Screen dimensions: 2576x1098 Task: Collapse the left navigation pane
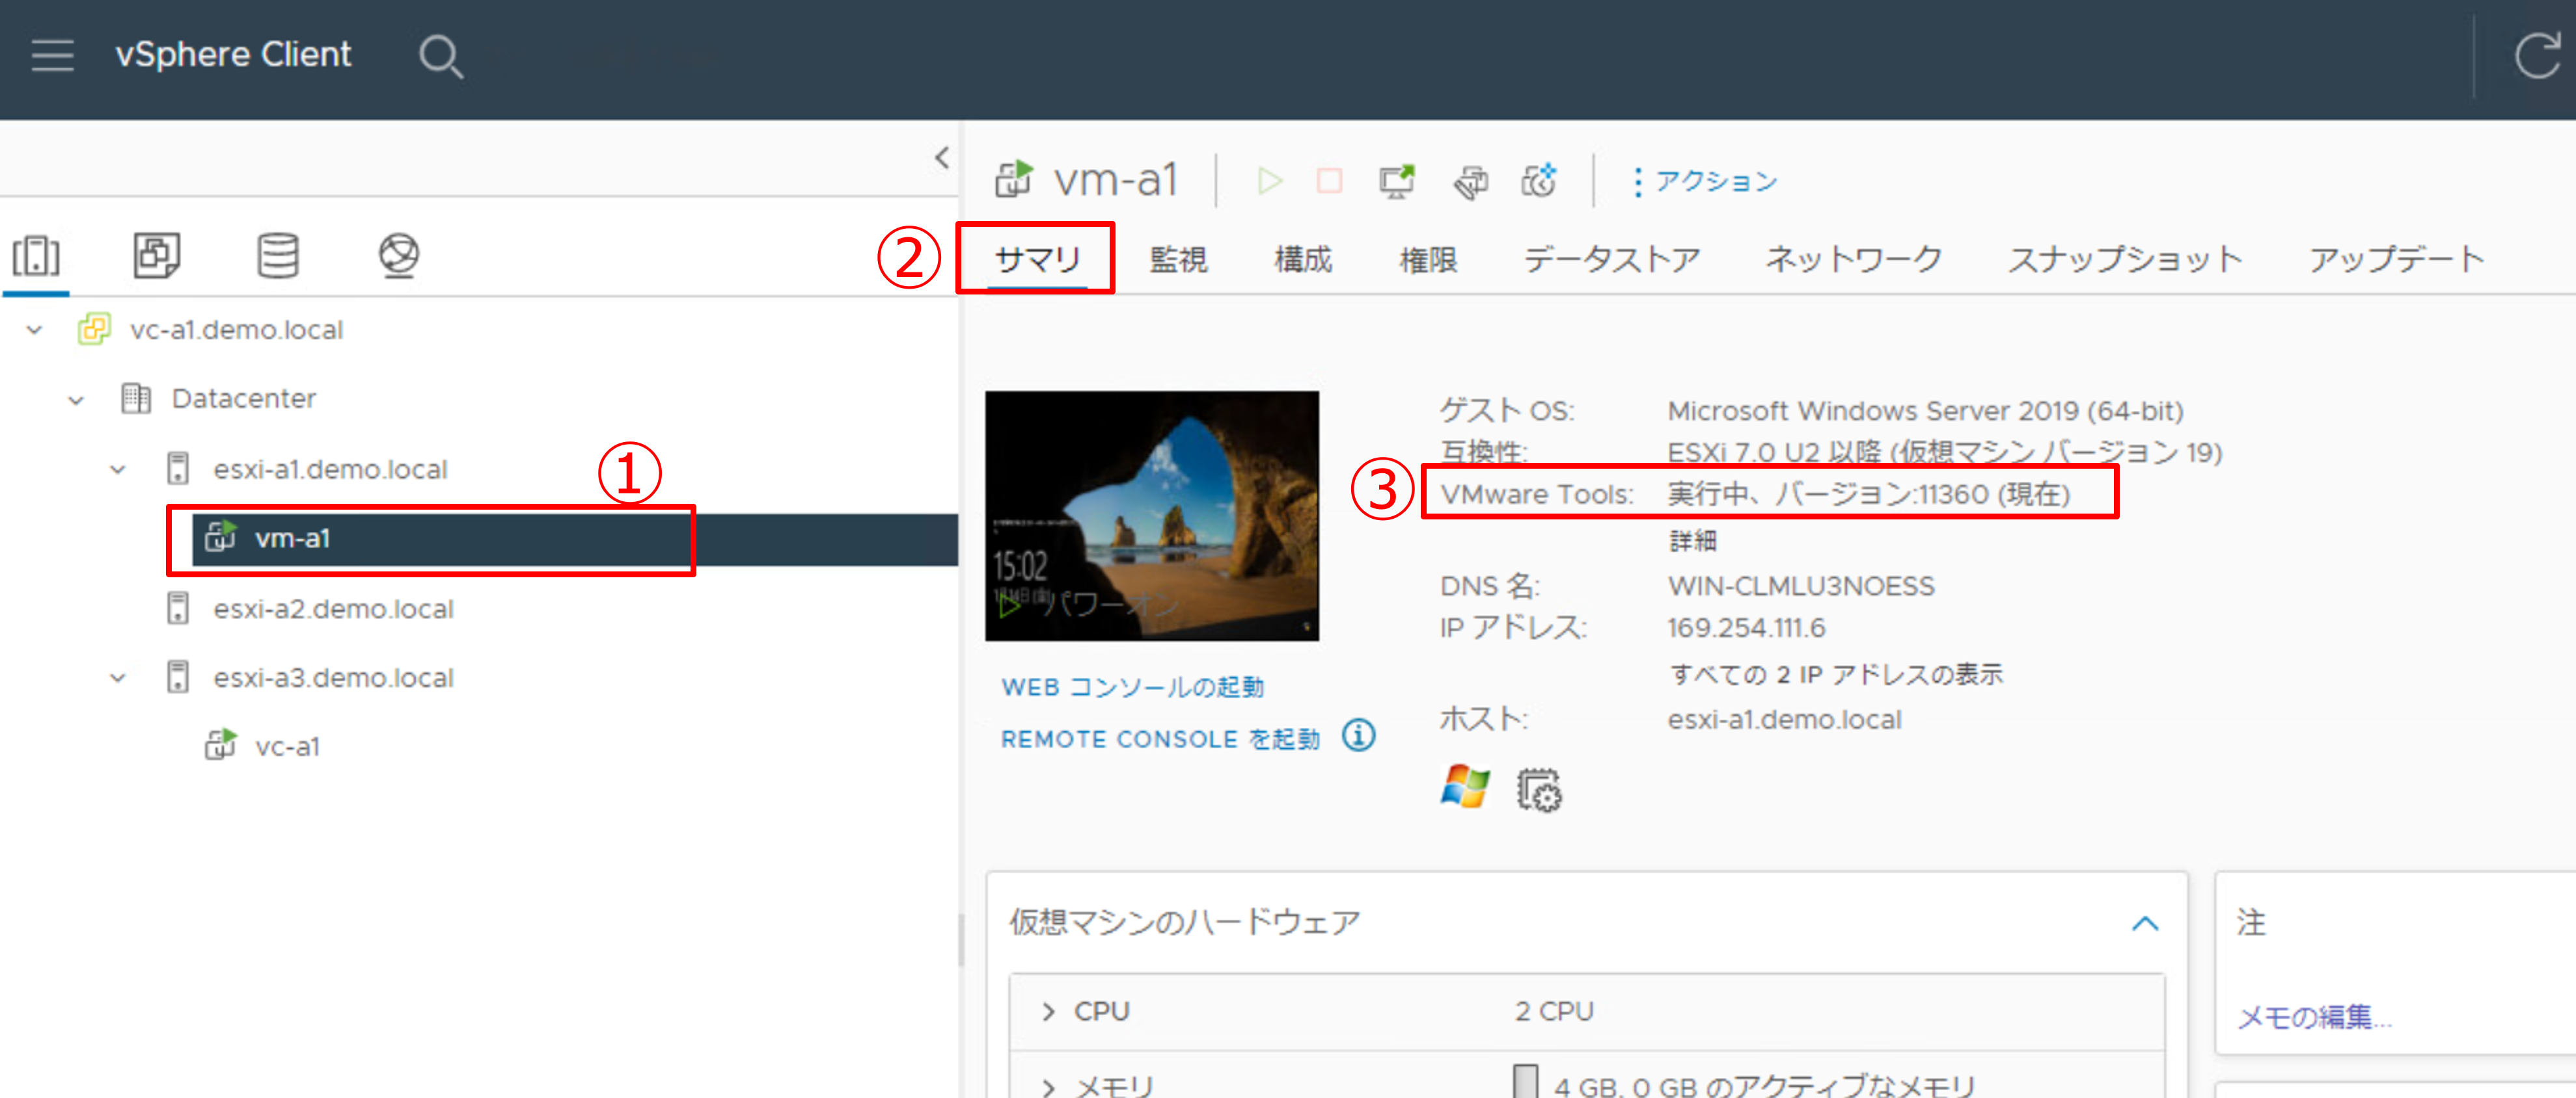[x=941, y=158]
